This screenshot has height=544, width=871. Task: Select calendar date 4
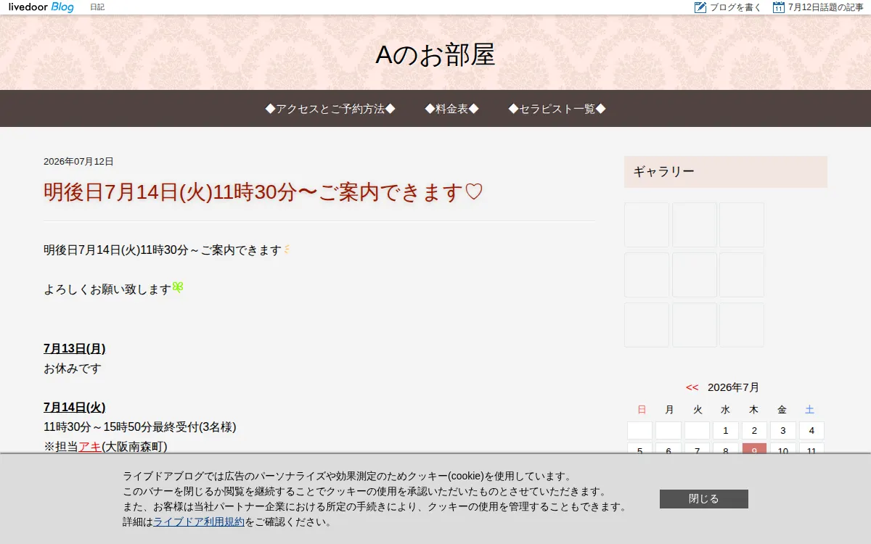click(x=811, y=431)
